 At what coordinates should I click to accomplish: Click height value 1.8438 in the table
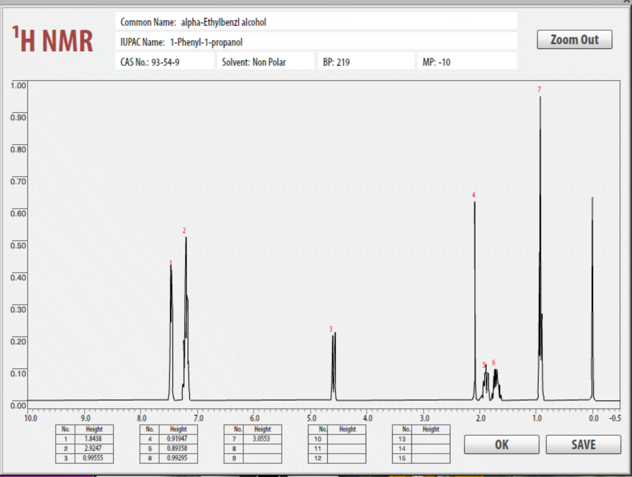pos(93,439)
